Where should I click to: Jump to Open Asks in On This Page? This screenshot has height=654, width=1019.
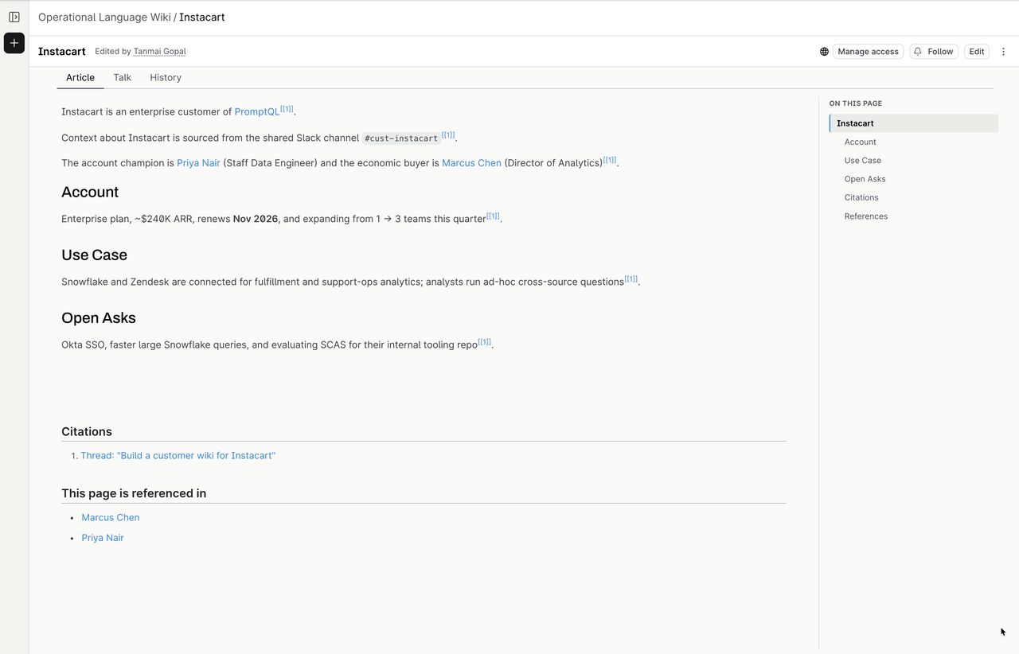(865, 179)
